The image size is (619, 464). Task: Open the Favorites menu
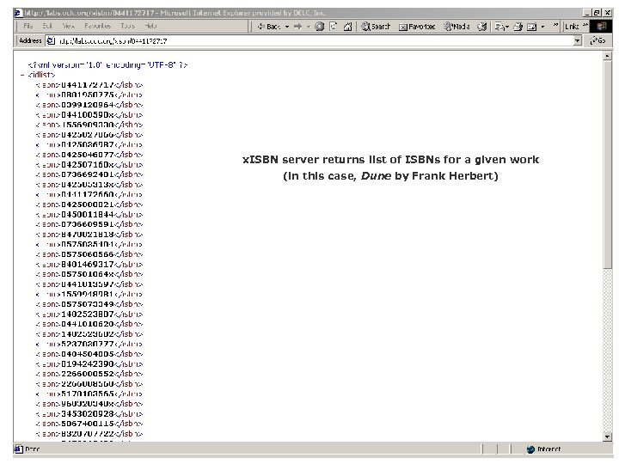pos(97,26)
